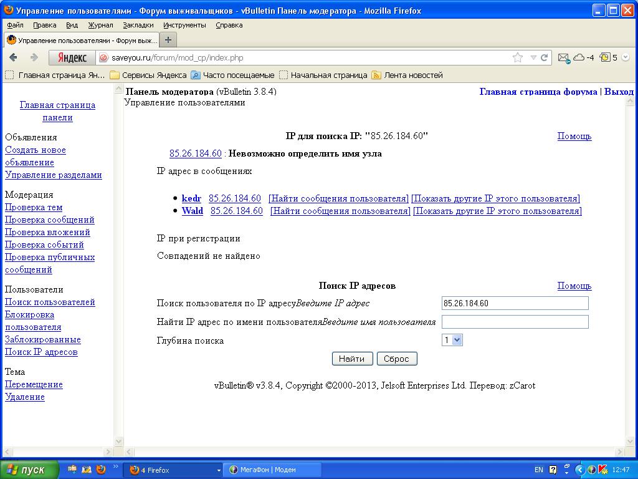
Task: Open the Инструменты menu
Action: point(184,25)
